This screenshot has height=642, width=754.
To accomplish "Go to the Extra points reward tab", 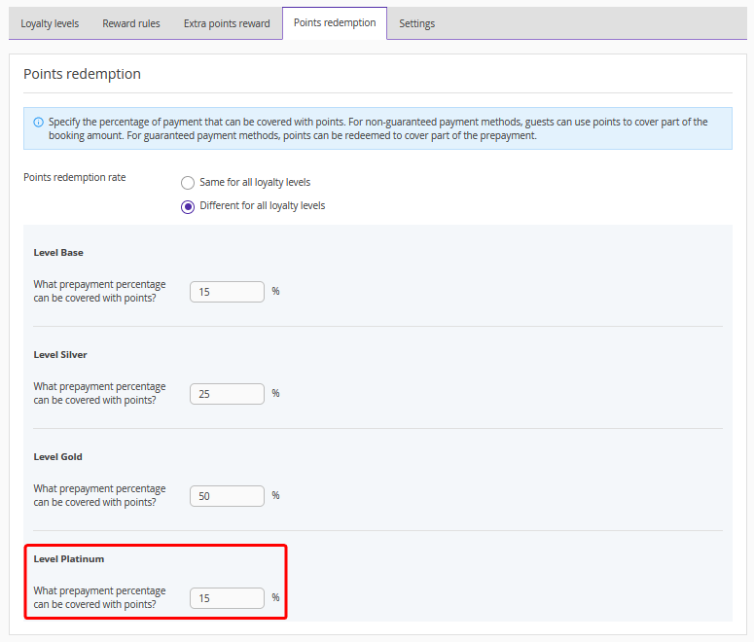I will point(227,23).
